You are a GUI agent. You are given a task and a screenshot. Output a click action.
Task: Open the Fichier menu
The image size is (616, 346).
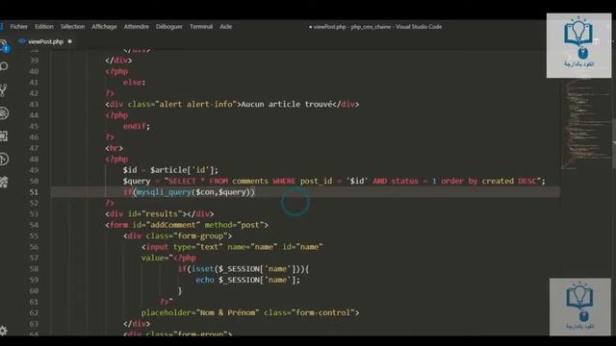pyautogui.click(x=19, y=27)
